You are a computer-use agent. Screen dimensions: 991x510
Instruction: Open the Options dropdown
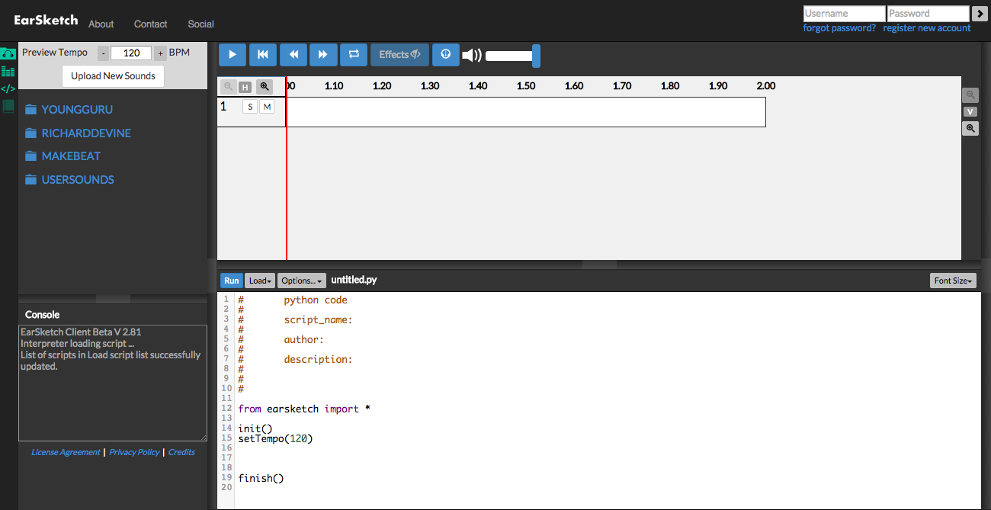[302, 281]
